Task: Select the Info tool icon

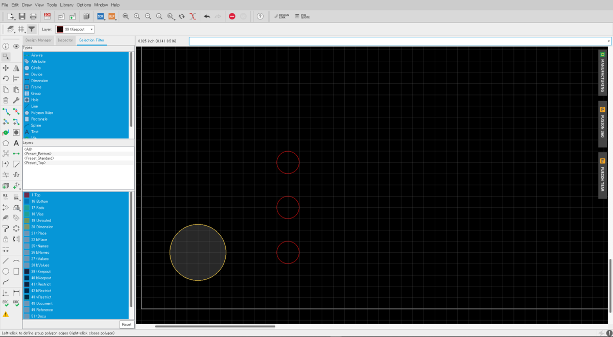Action: click(x=6, y=46)
